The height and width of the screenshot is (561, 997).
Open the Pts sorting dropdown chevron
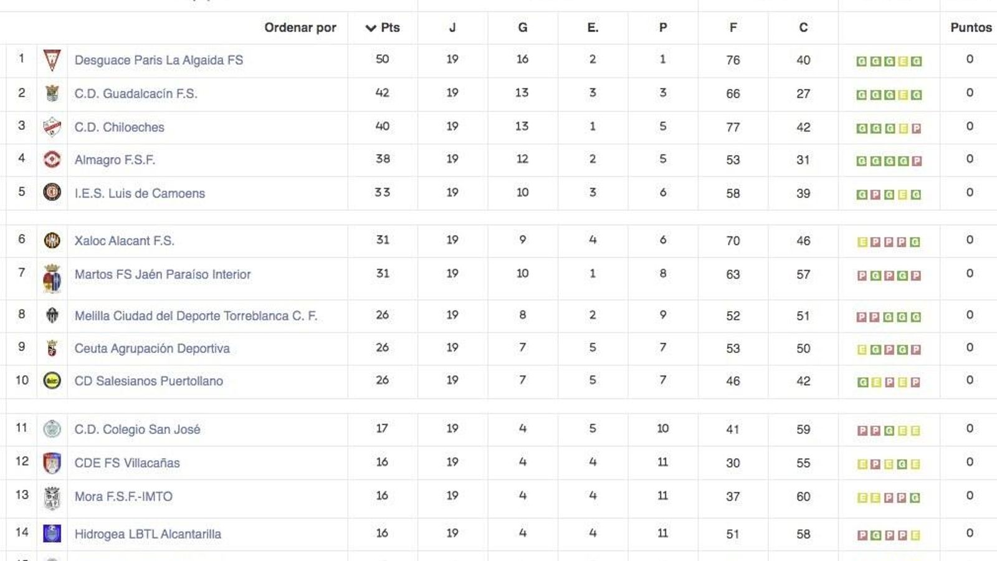(370, 27)
